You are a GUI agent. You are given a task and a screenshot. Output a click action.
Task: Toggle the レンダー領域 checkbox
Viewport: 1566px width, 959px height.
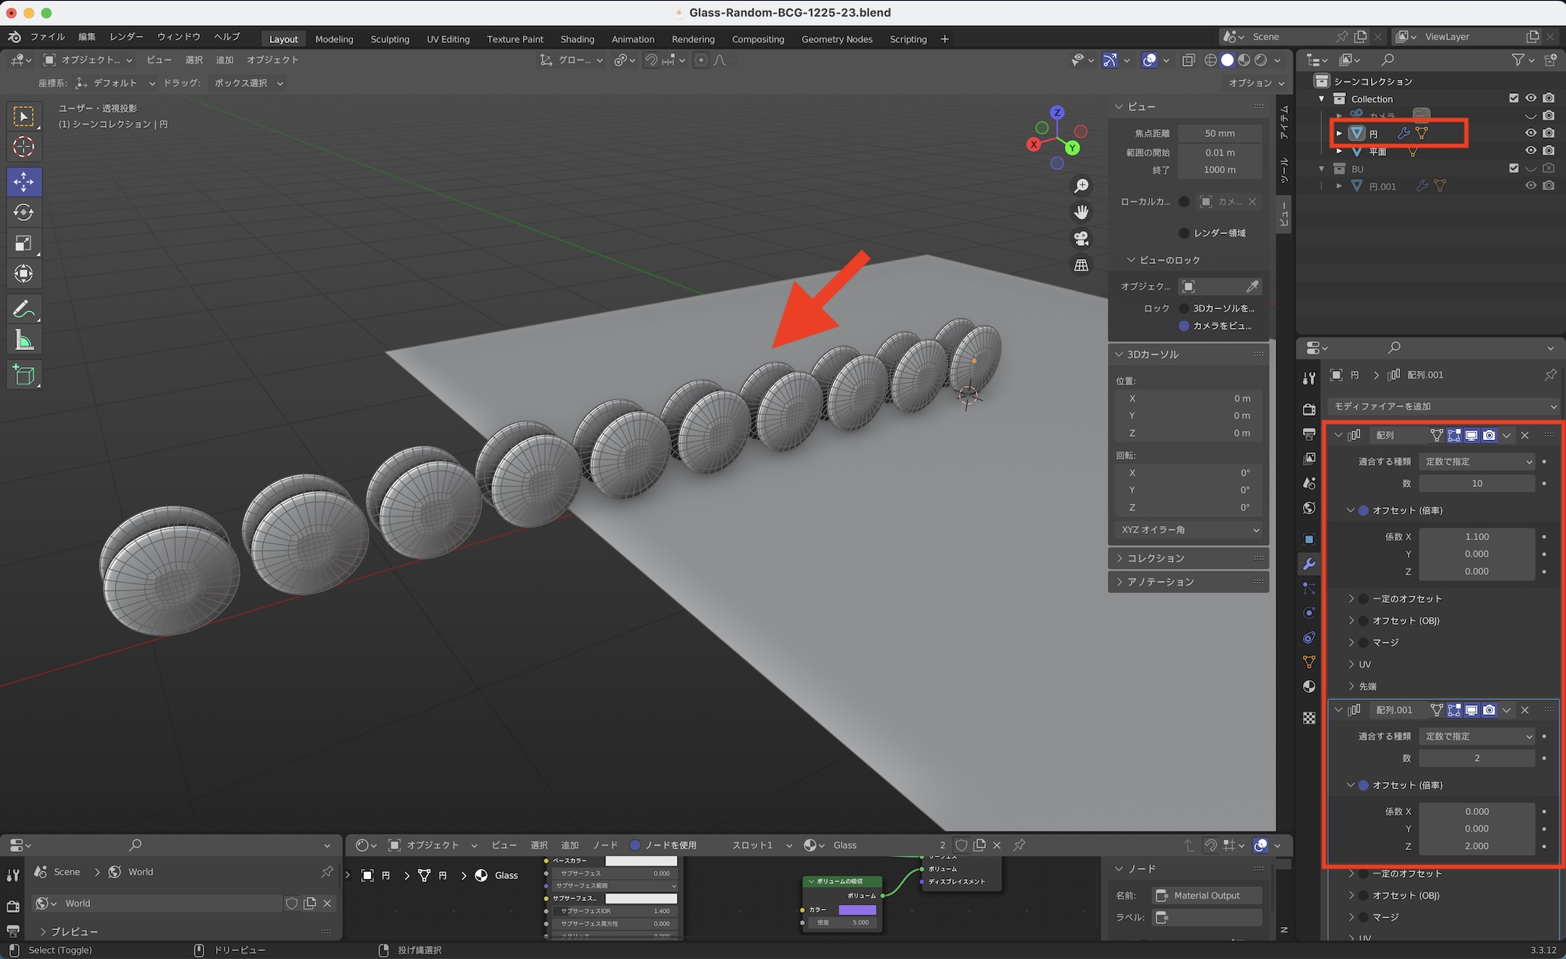pyautogui.click(x=1184, y=233)
